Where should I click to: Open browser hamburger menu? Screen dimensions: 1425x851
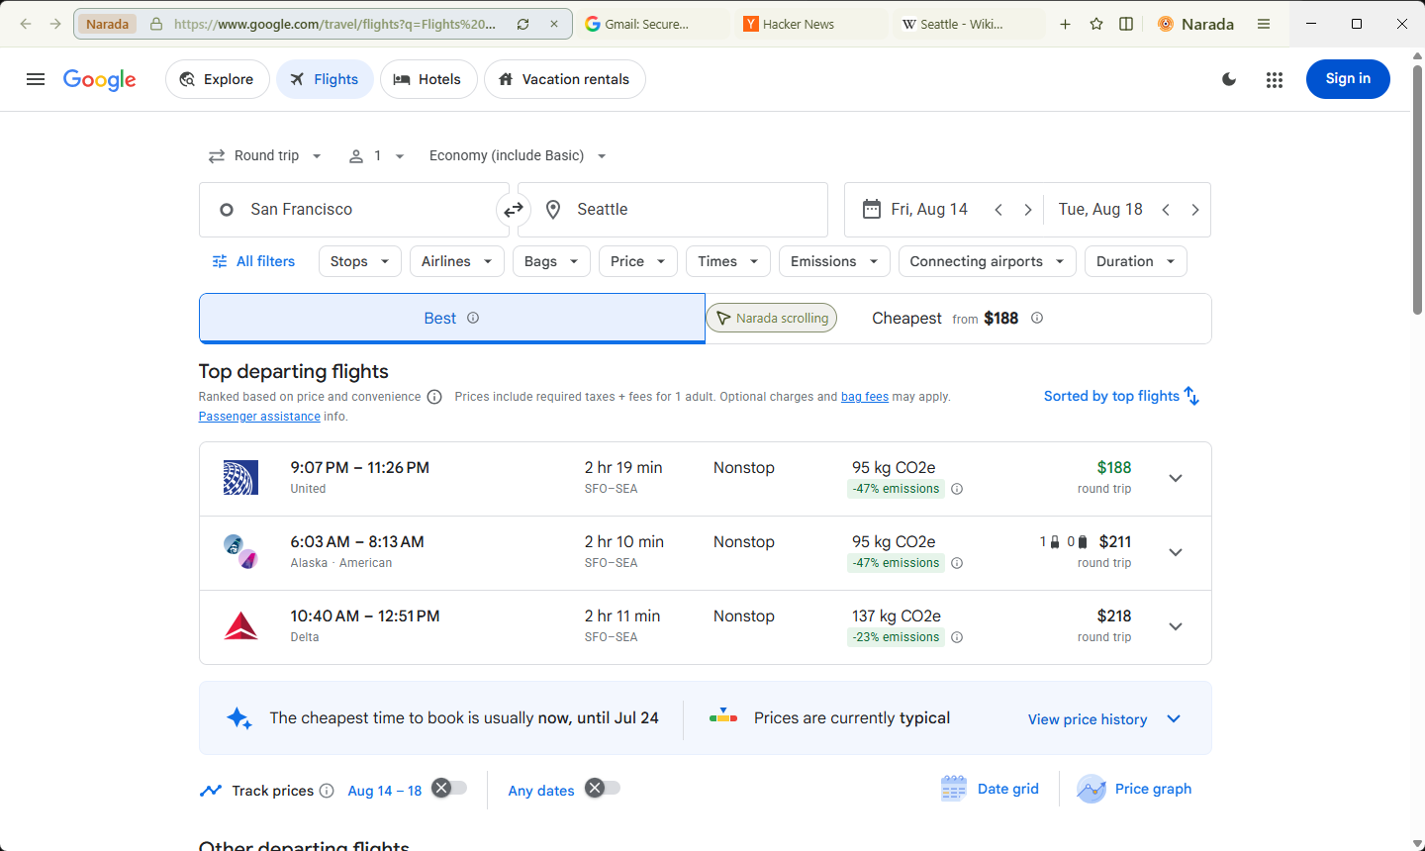1264,24
